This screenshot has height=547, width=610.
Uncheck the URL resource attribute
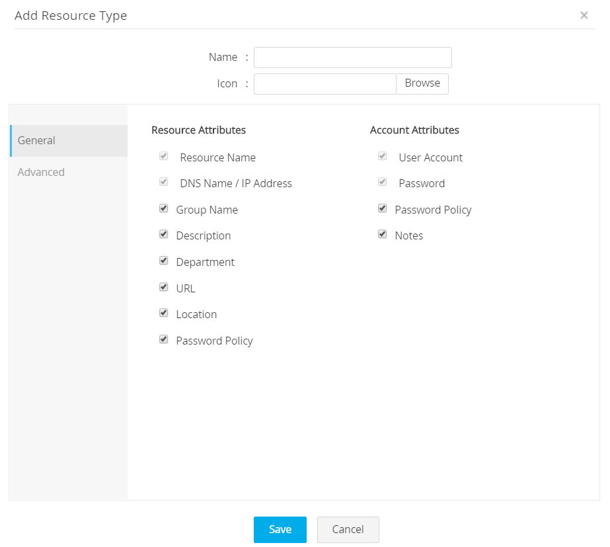tap(164, 287)
